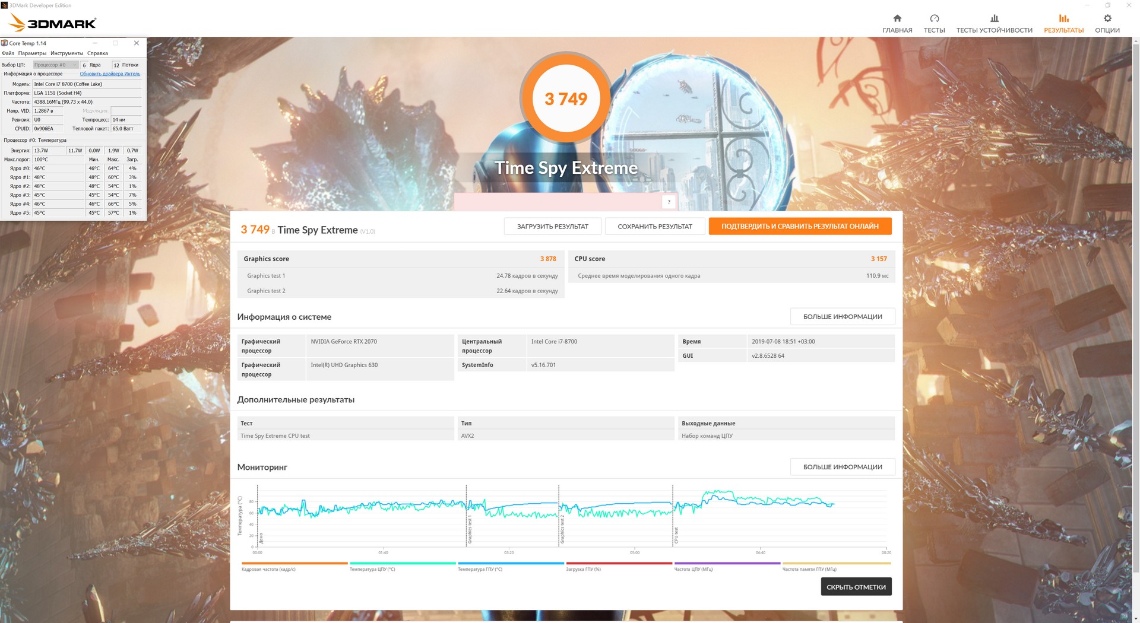Click the Graphics test 1 chart marker
This screenshot has width=1140, height=623.
point(470,529)
